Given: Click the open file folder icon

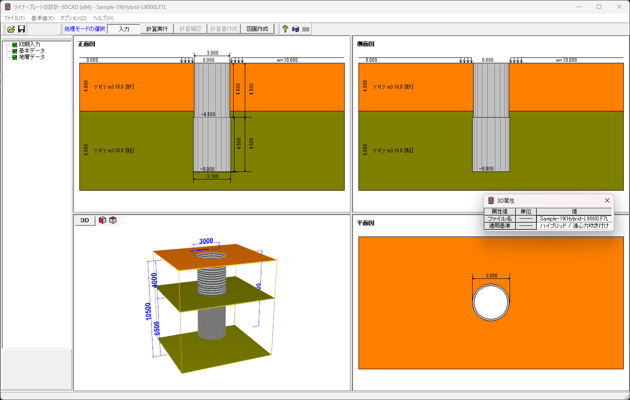Looking at the screenshot, I should [x=11, y=29].
